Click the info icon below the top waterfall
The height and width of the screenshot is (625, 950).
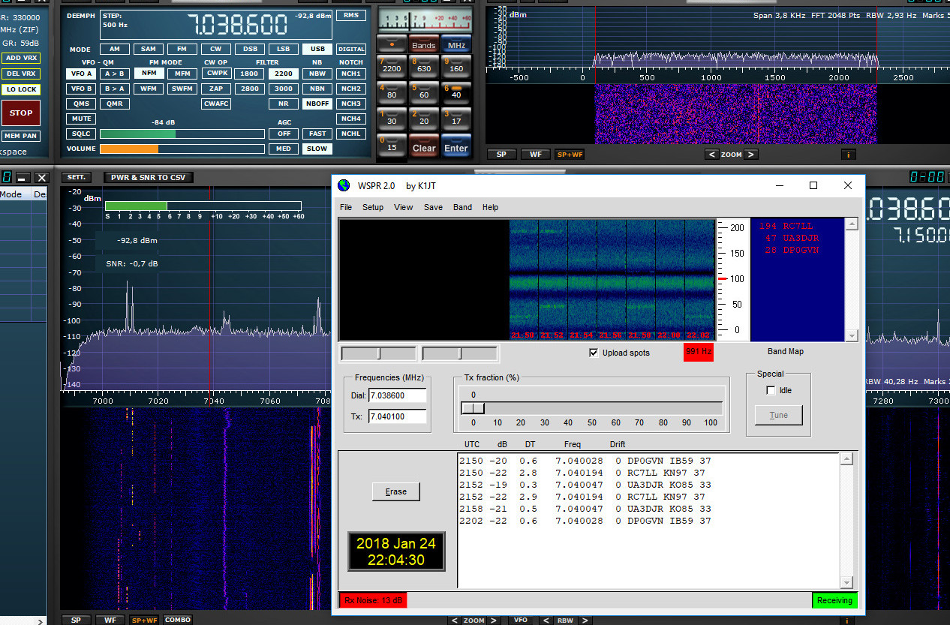[848, 154]
